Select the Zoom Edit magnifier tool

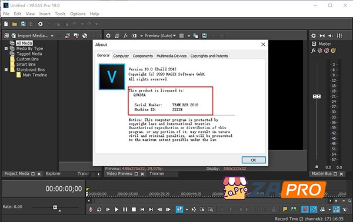211,210
